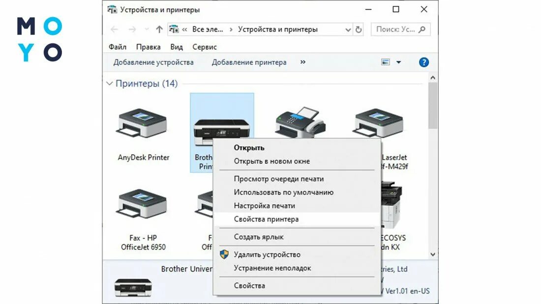541x304 pixels.
Task: Select the ECOSYS KX printer icon
Action: coord(391,205)
